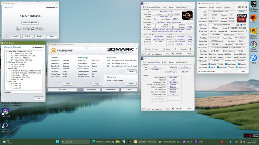Click the taskbar search box
This screenshot has width=259, height=145.
(x=75, y=142)
